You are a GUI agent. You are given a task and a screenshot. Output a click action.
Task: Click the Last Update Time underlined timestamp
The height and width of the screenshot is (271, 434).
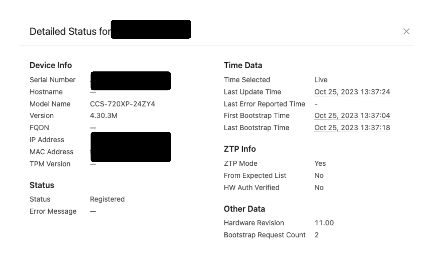[x=352, y=92]
